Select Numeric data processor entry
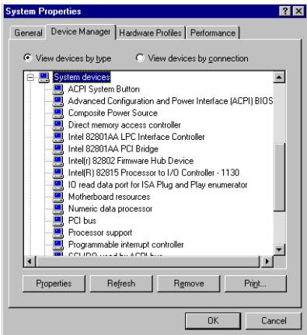The width and height of the screenshot is (307, 335). [110, 208]
